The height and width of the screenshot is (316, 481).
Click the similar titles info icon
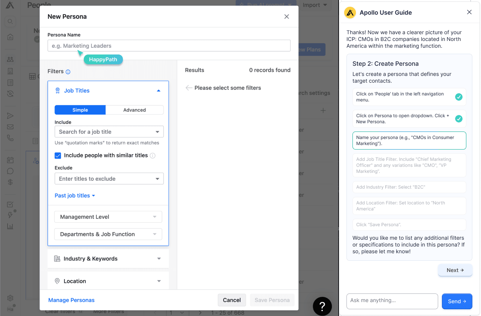153,156
